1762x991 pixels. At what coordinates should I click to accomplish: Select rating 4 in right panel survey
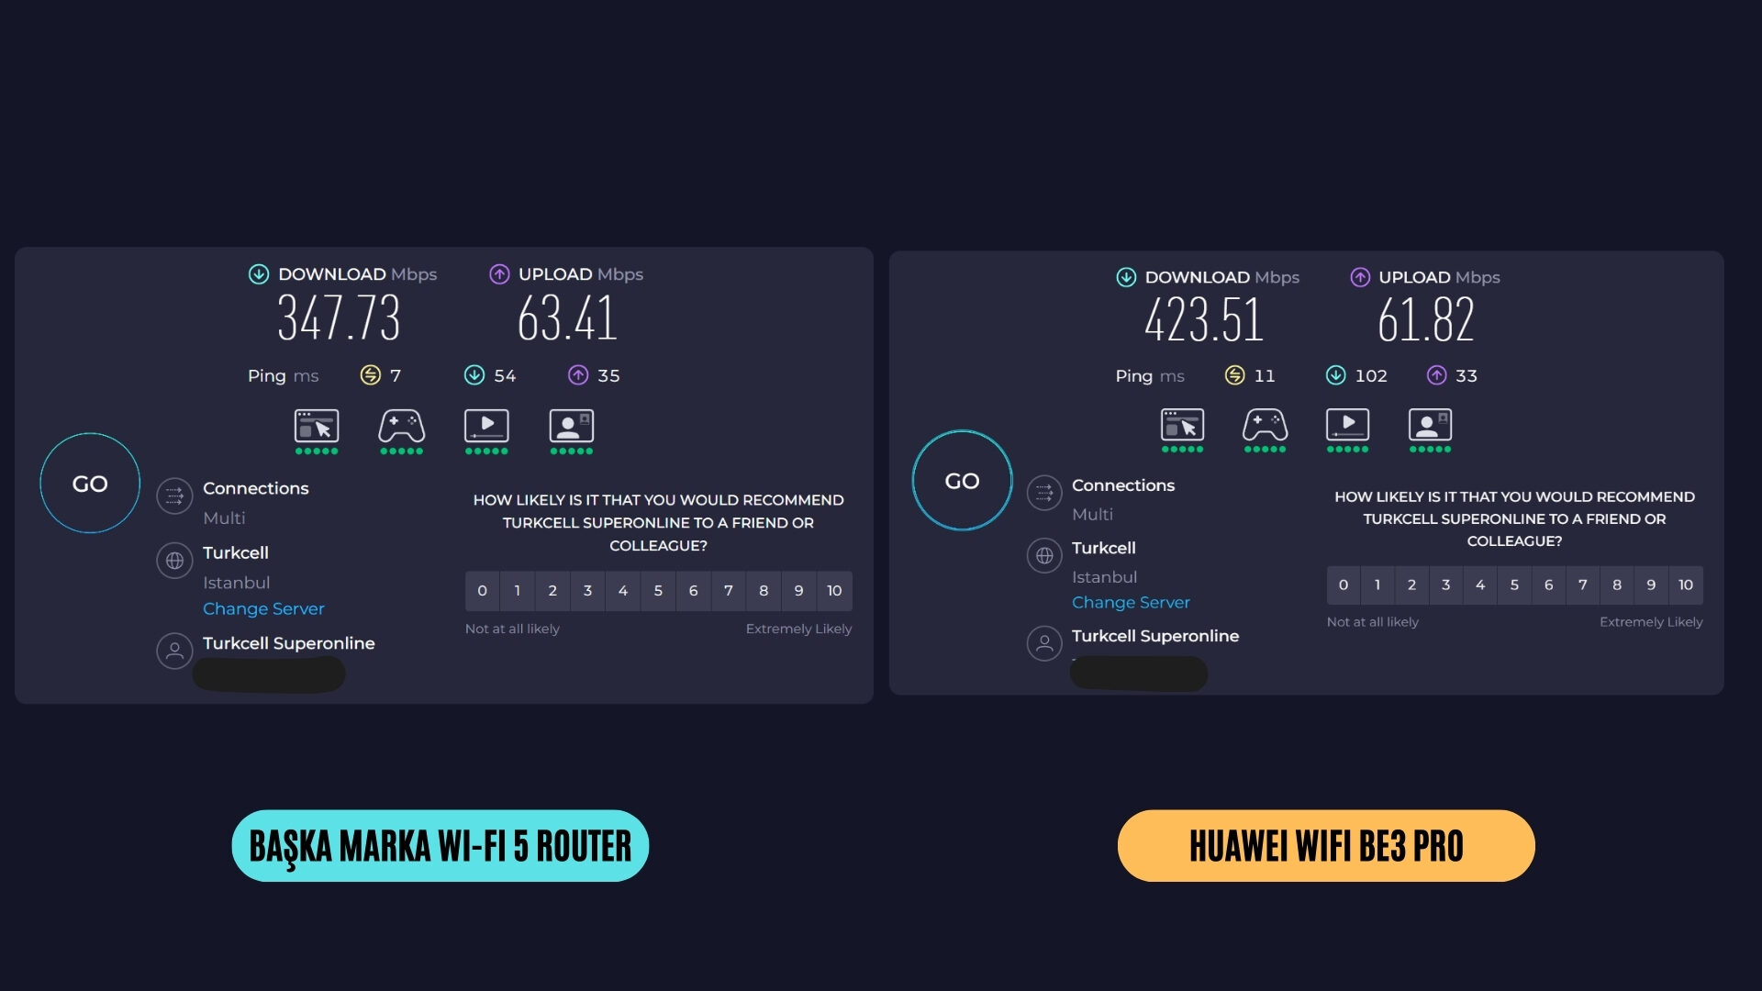point(1480,585)
